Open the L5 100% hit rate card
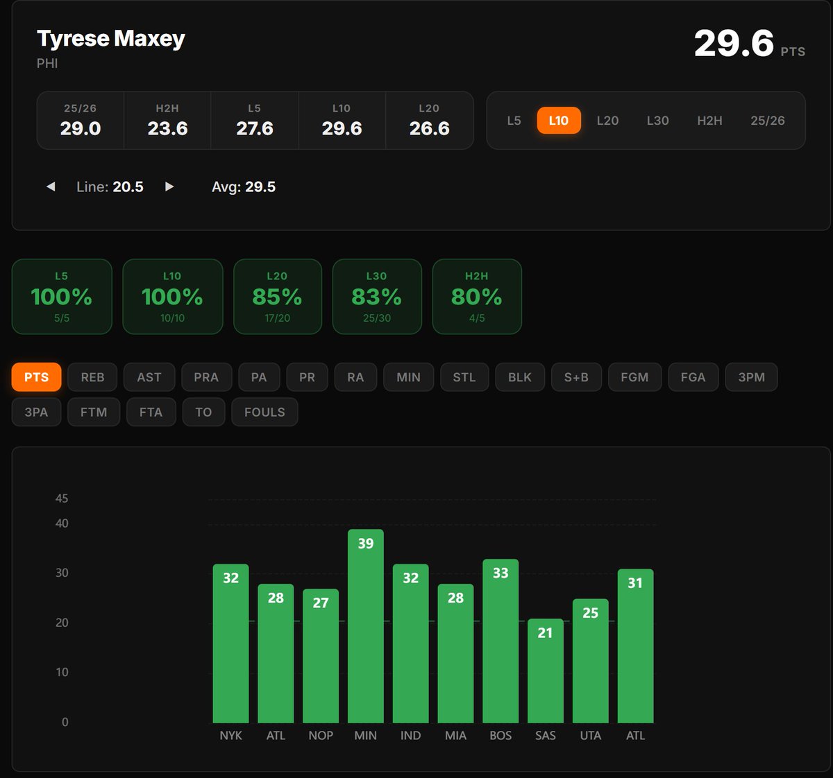The width and height of the screenshot is (833, 778). (x=62, y=297)
